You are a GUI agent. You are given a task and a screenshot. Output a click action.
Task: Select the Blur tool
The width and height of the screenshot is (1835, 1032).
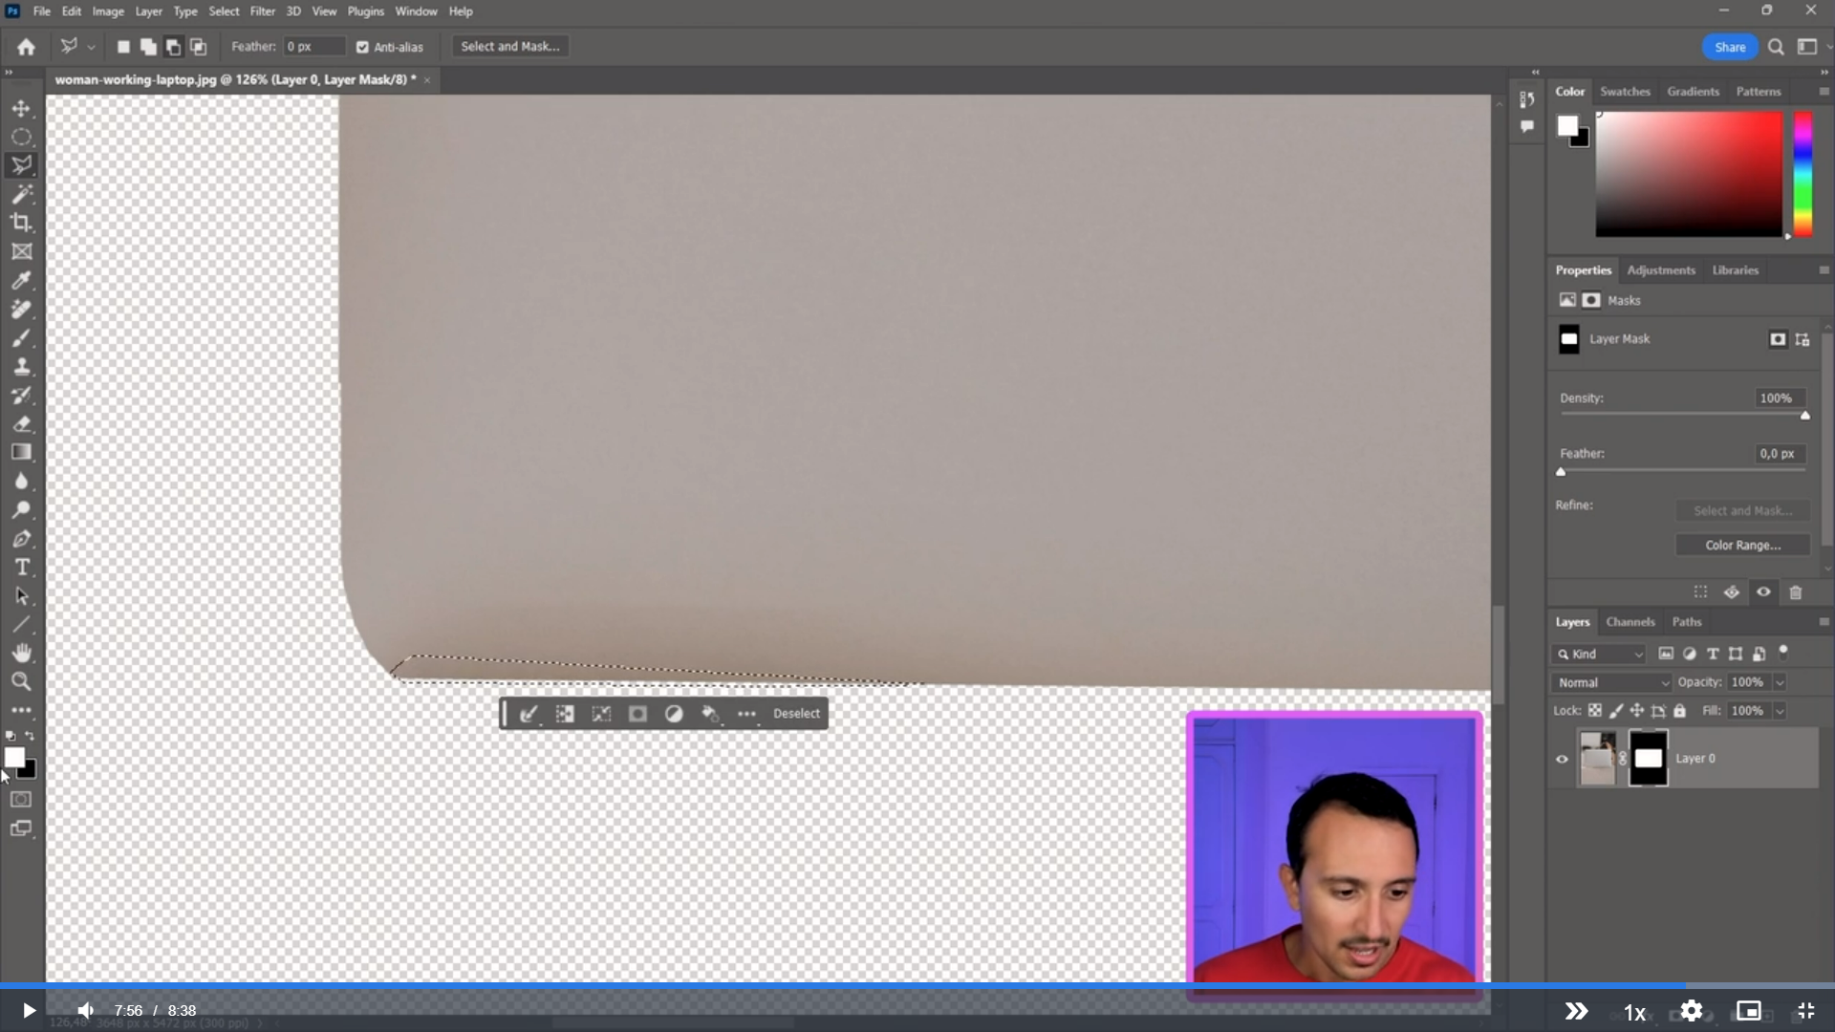[x=21, y=481]
